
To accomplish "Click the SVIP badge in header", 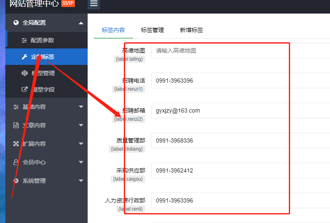I will [68, 4].
